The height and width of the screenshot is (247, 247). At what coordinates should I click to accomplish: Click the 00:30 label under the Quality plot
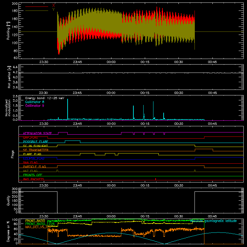tap(178, 216)
